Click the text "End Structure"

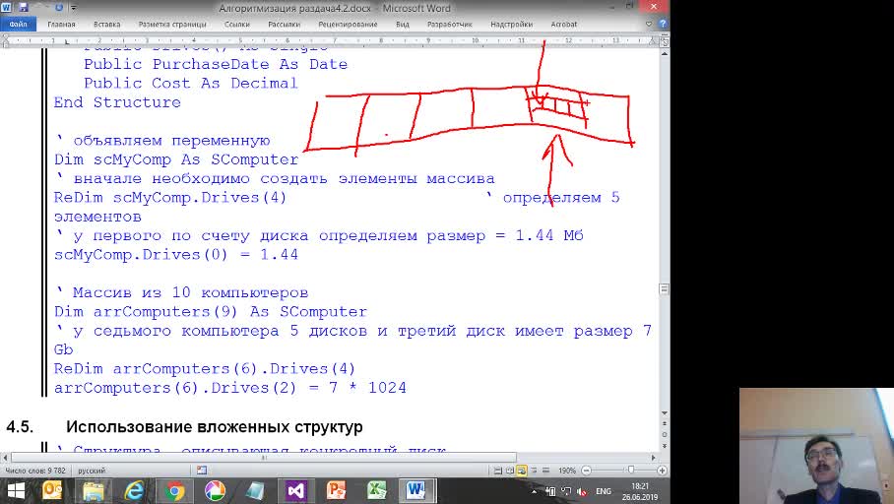click(117, 102)
